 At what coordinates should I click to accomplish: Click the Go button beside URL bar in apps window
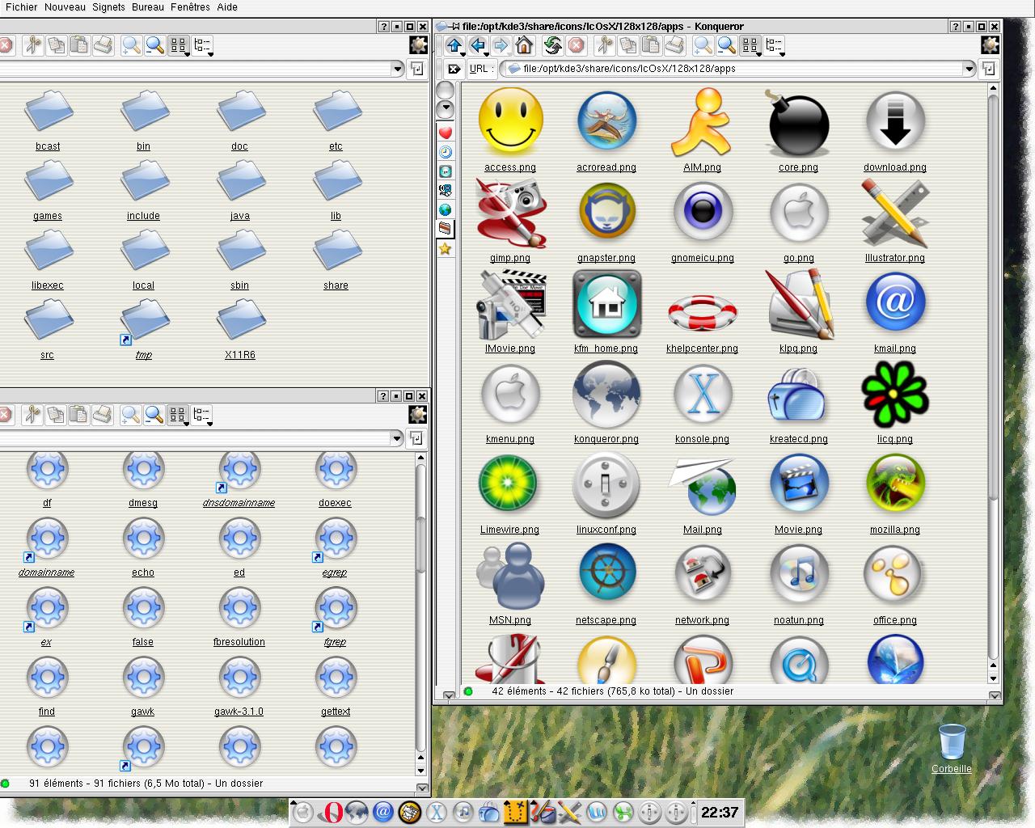click(x=988, y=69)
